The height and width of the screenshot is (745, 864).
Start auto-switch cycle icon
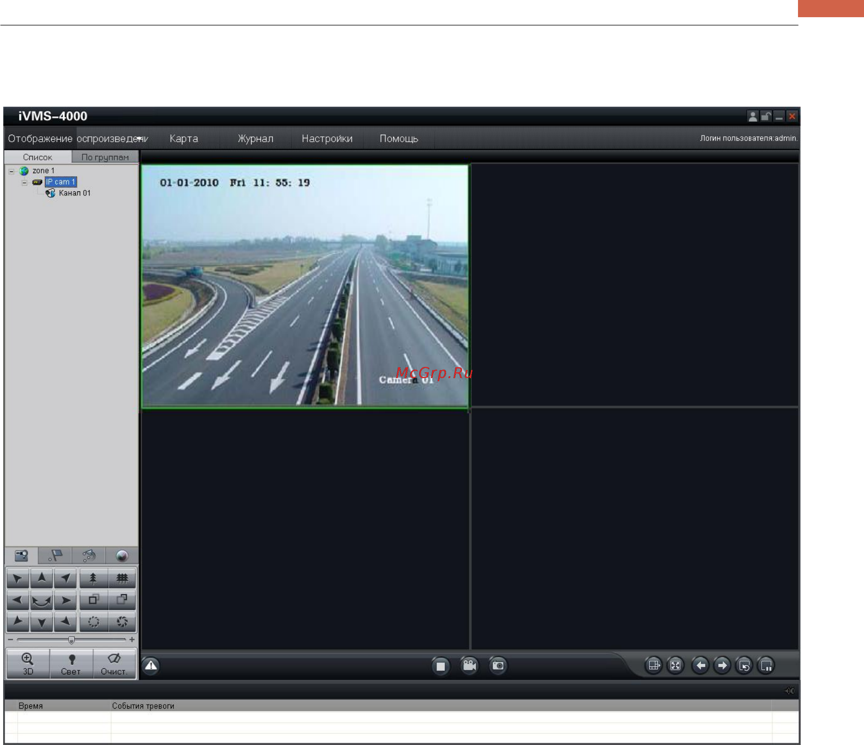pos(744,666)
